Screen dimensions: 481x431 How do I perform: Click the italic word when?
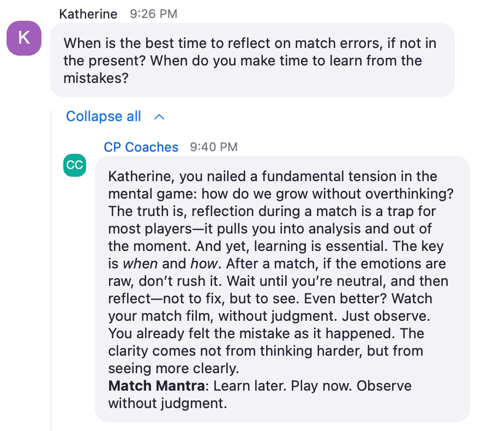[x=140, y=264]
